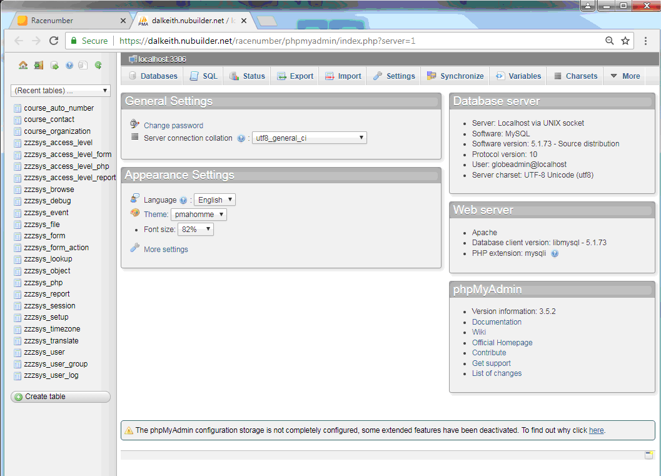This screenshot has height=476, width=661.
Task: Open the Export tab
Action: click(296, 76)
